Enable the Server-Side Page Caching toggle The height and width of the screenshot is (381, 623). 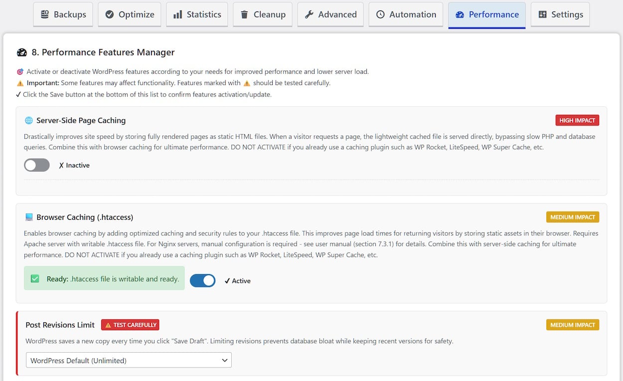pos(37,165)
